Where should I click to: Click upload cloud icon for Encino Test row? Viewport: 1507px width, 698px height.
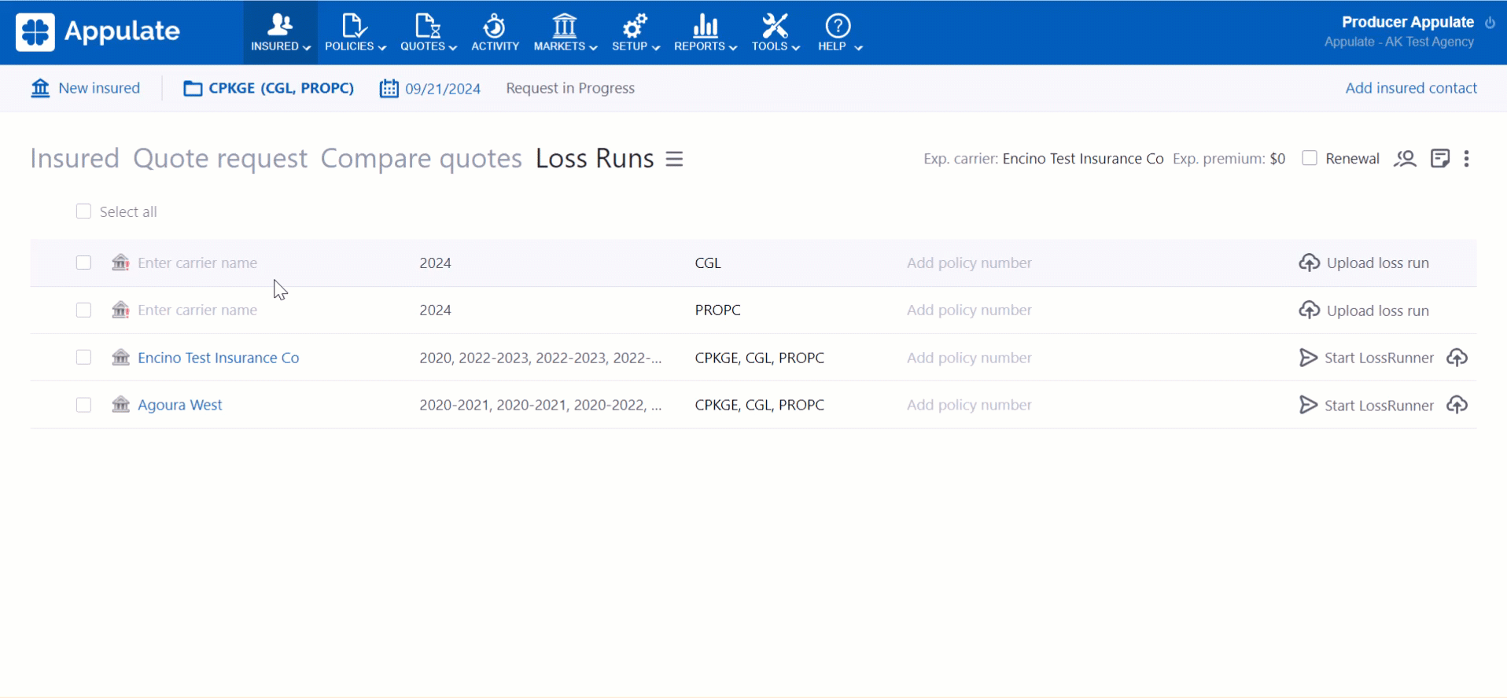point(1457,358)
